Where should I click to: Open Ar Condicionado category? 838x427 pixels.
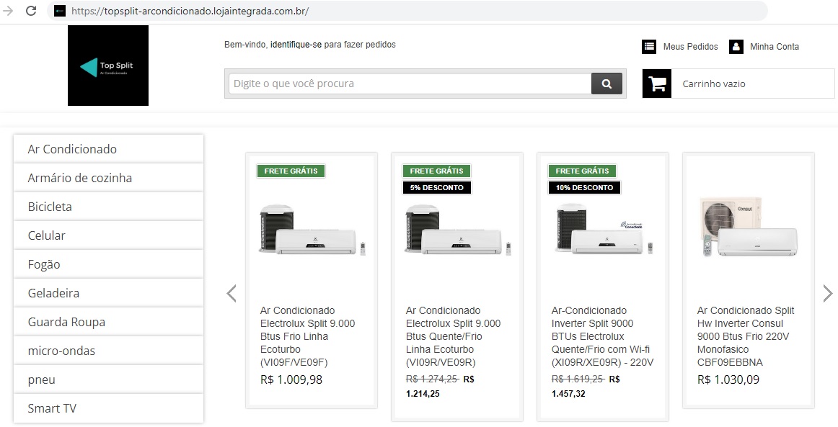pyautogui.click(x=108, y=149)
